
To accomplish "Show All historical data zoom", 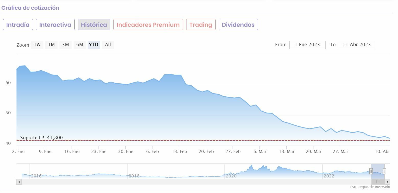I will pos(108,45).
